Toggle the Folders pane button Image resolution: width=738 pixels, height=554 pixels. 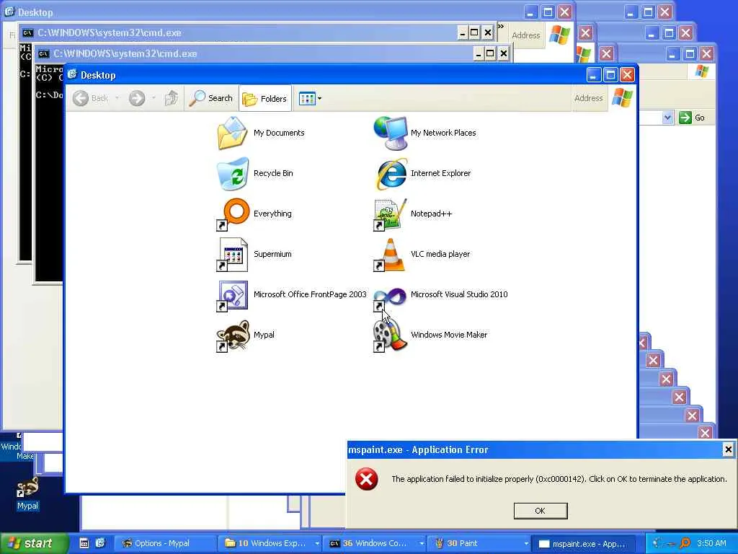(265, 98)
